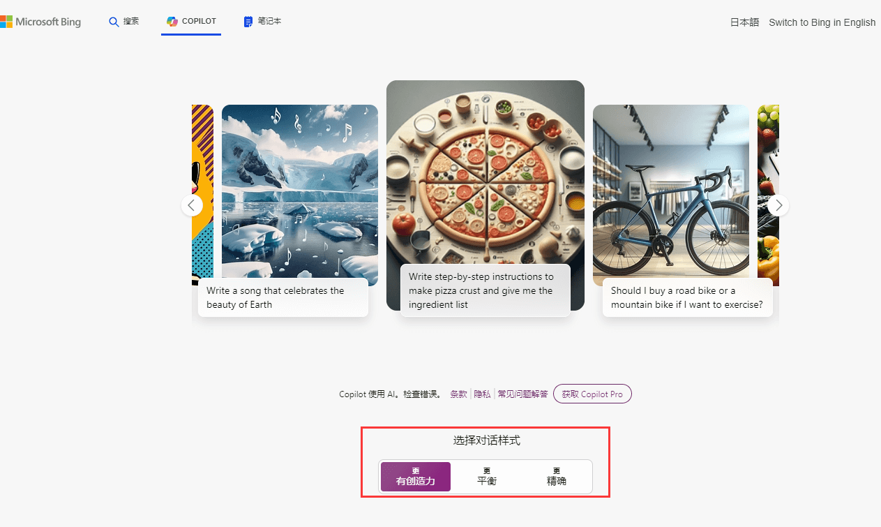
Task: Open the Earth song suggestion card
Action: pyautogui.click(x=283, y=297)
